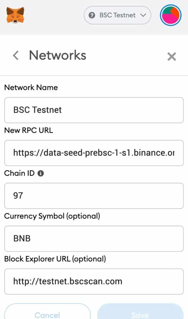Click the dropdown chevron next to BSC Testnet

pyautogui.click(x=143, y=15)
